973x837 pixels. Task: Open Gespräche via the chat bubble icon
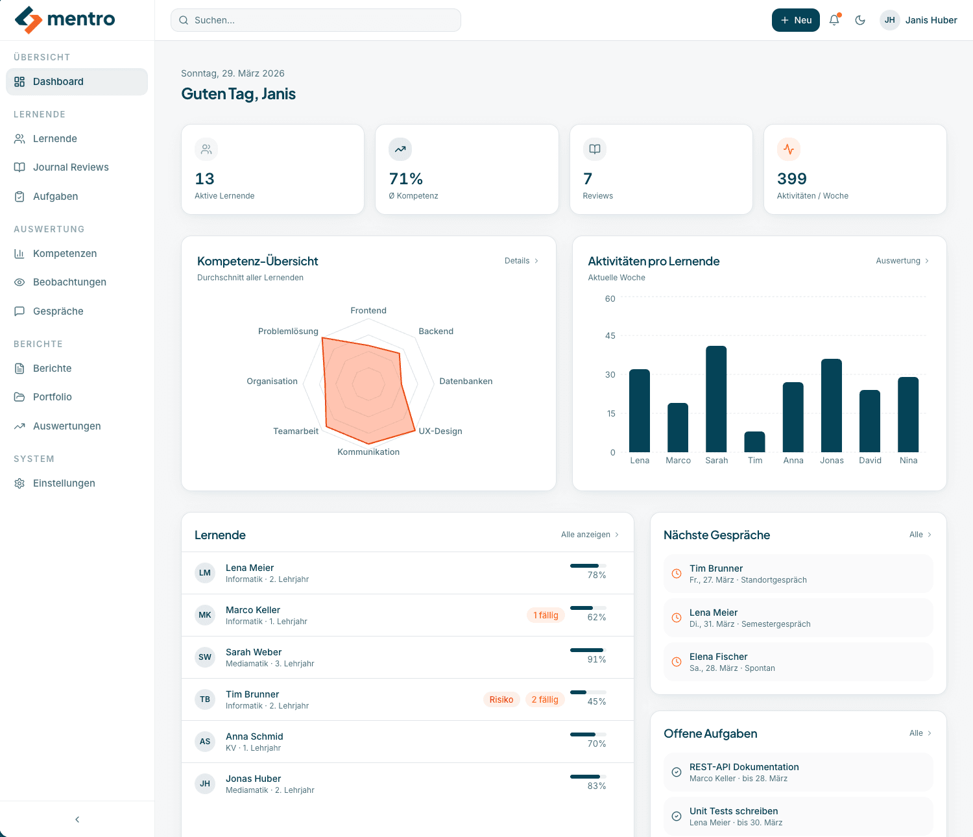pyautogui.click(x=20, y=311)
